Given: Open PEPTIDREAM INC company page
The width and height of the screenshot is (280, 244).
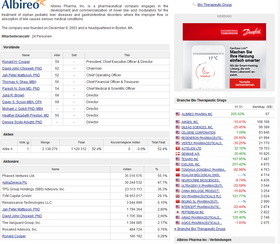Looking at the screenshot, I should [x=193, y=212].
